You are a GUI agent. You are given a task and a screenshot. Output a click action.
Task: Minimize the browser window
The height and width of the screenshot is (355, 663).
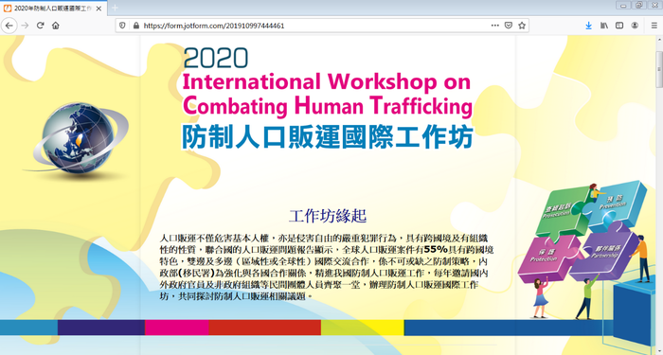[x=623, y=5]
